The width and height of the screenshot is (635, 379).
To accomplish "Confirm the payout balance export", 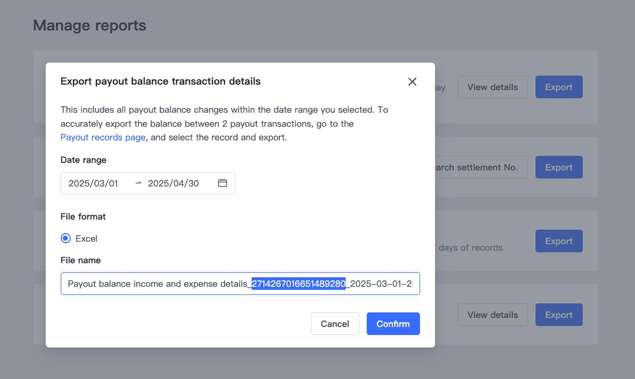I will coord(393,324).
